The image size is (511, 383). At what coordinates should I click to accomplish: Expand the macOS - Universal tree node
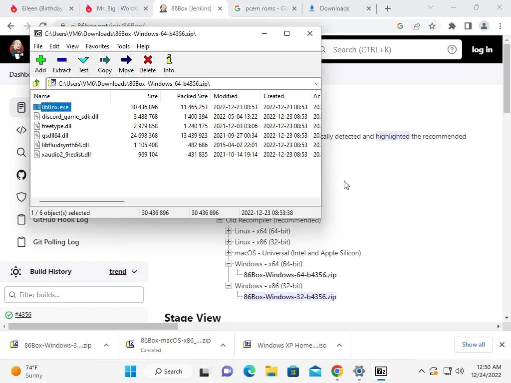tap(229, 252)
